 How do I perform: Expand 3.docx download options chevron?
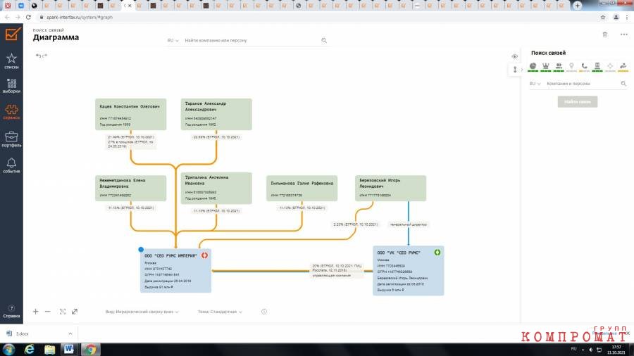[70, 333]
